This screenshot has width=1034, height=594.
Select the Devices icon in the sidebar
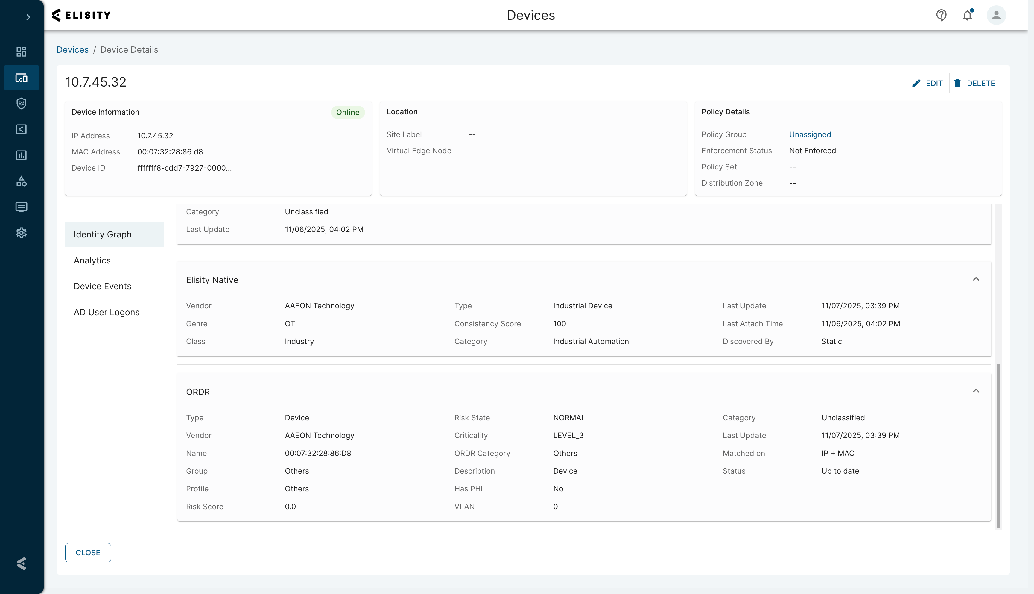pos(21,78)
